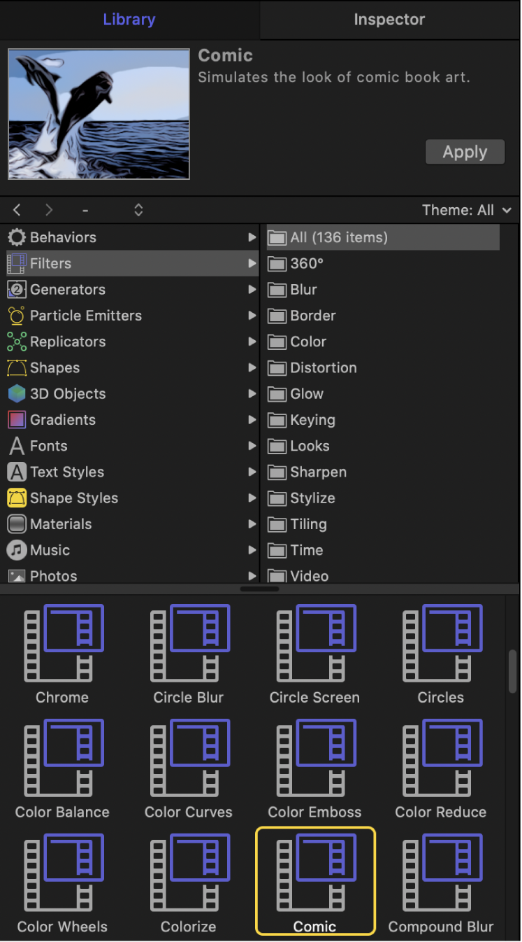The image size is (522, 942).
Task: Expand the Generators category arrow
Action: pyautogui.click(x=252, y=290)
